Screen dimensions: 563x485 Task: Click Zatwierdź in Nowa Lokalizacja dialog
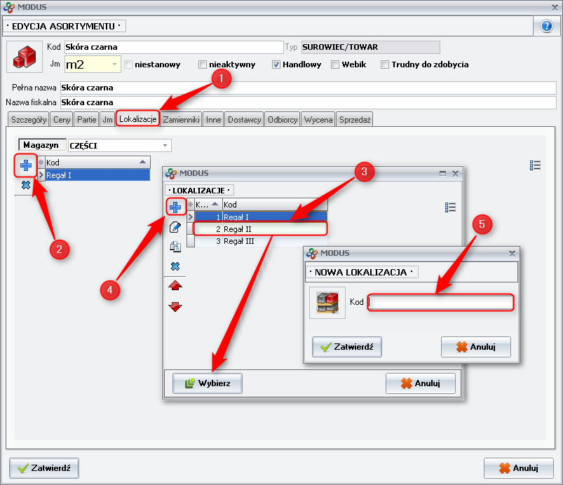click(347, 346)
